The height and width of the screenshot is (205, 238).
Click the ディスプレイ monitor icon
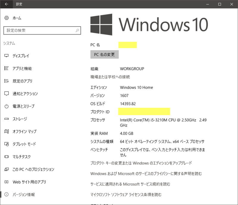click(6, 56)
